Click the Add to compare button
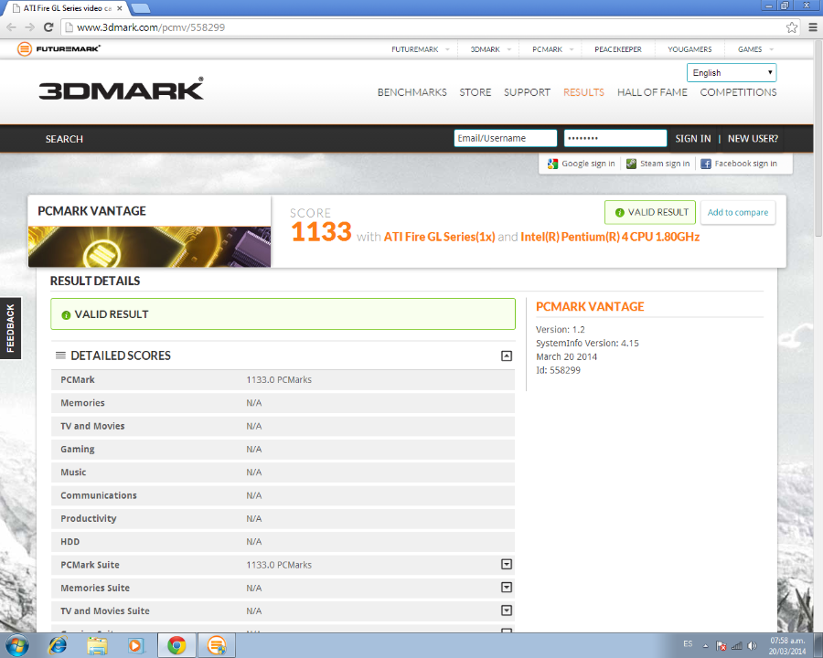Screen dimensions: 823x658 point(737,213)
